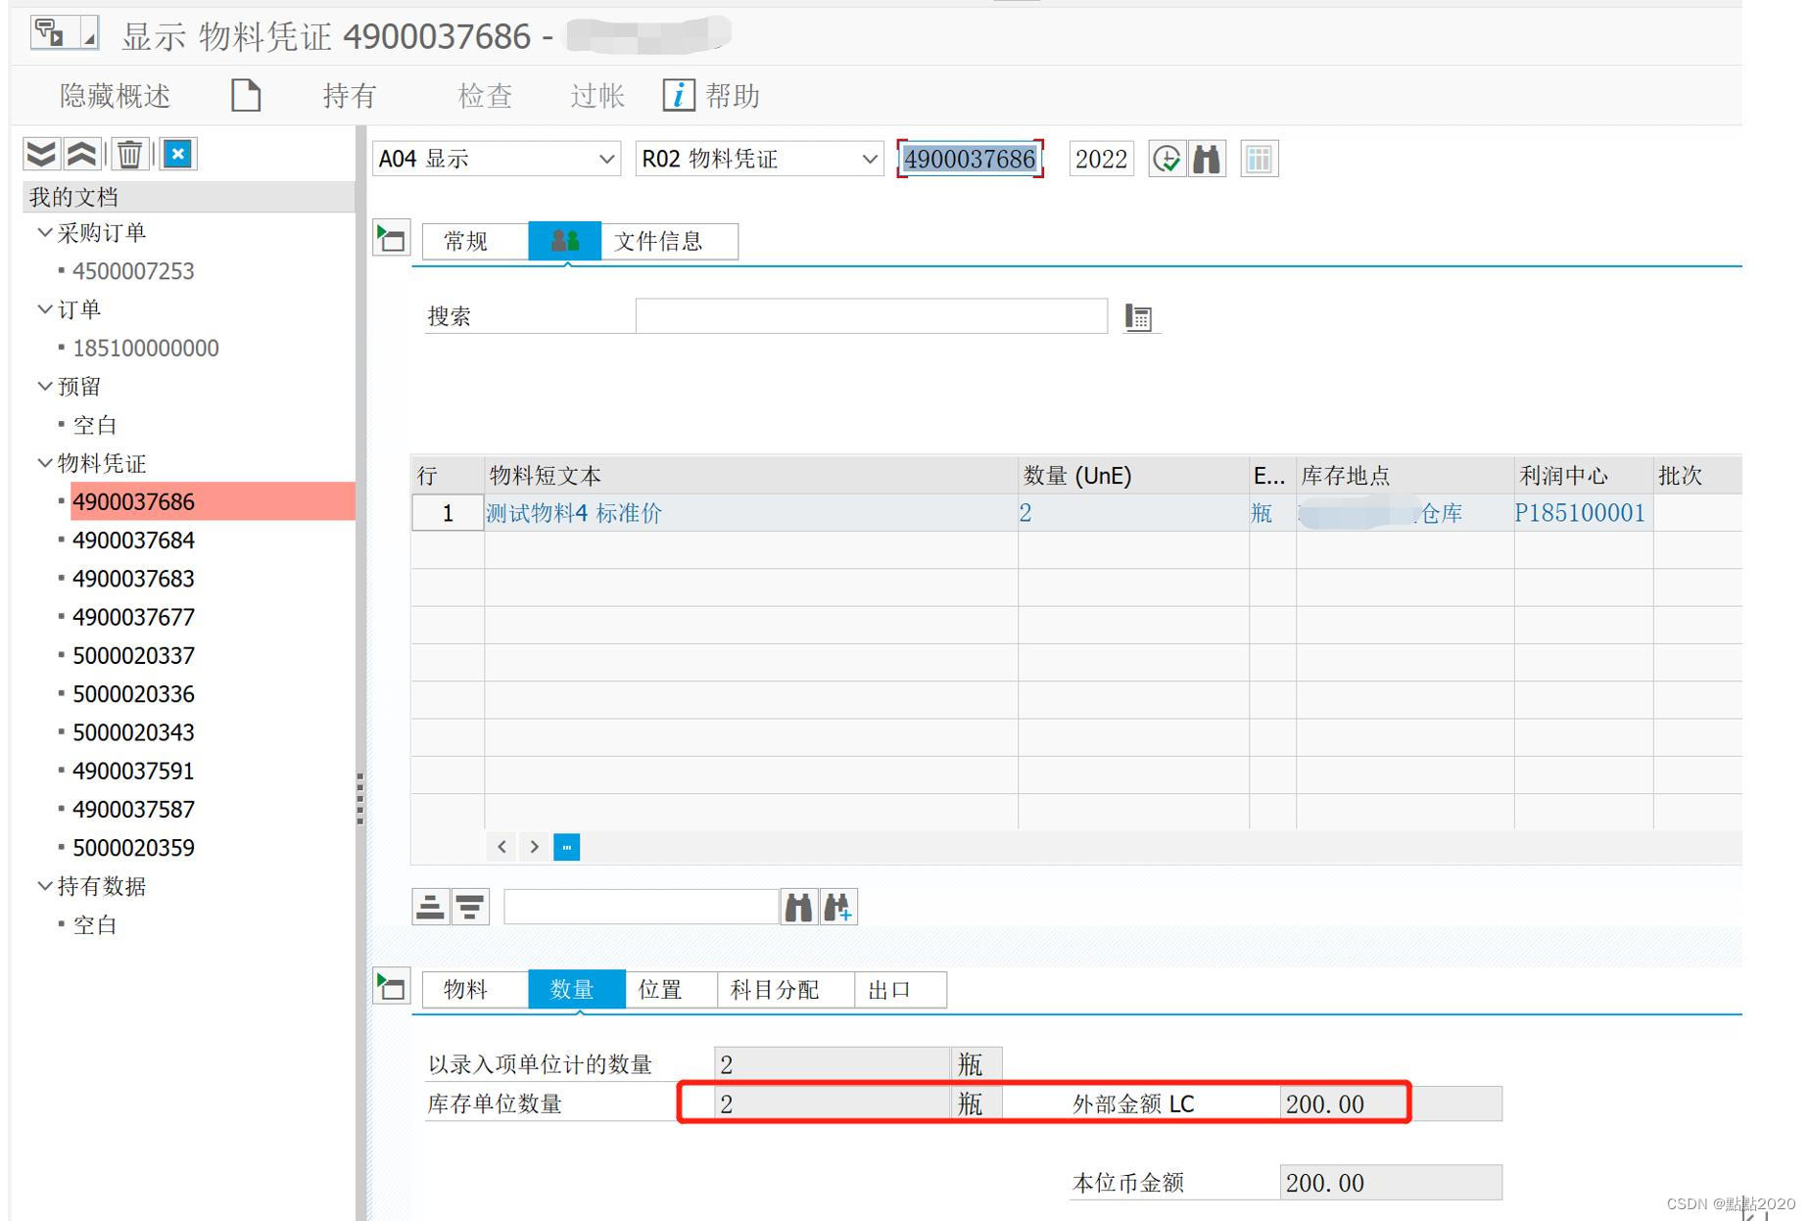Select the partner people icon tab
This screenshot has width=1810, height=1221.
pyautogui.click(x=564, y=241)
